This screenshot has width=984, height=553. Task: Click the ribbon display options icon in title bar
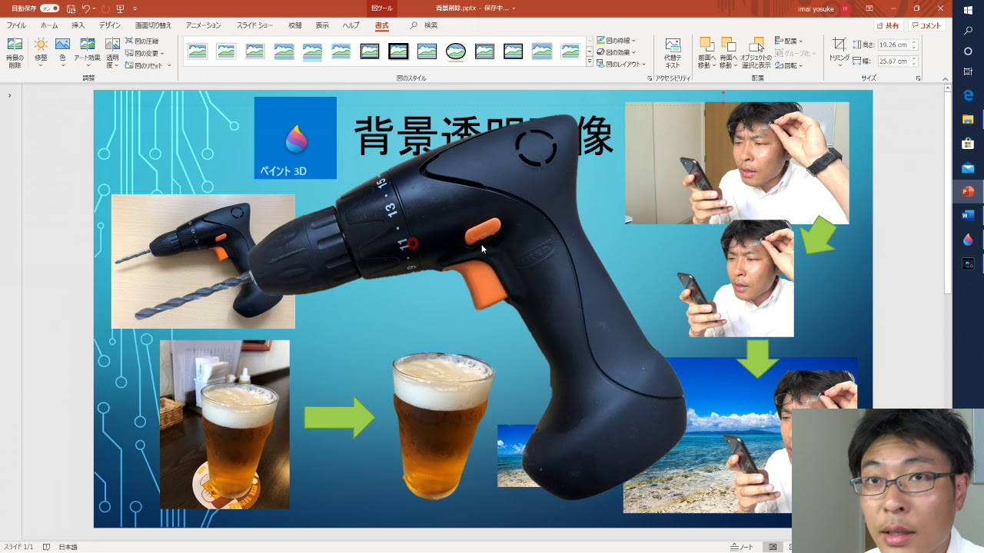[x=869, y=8]
